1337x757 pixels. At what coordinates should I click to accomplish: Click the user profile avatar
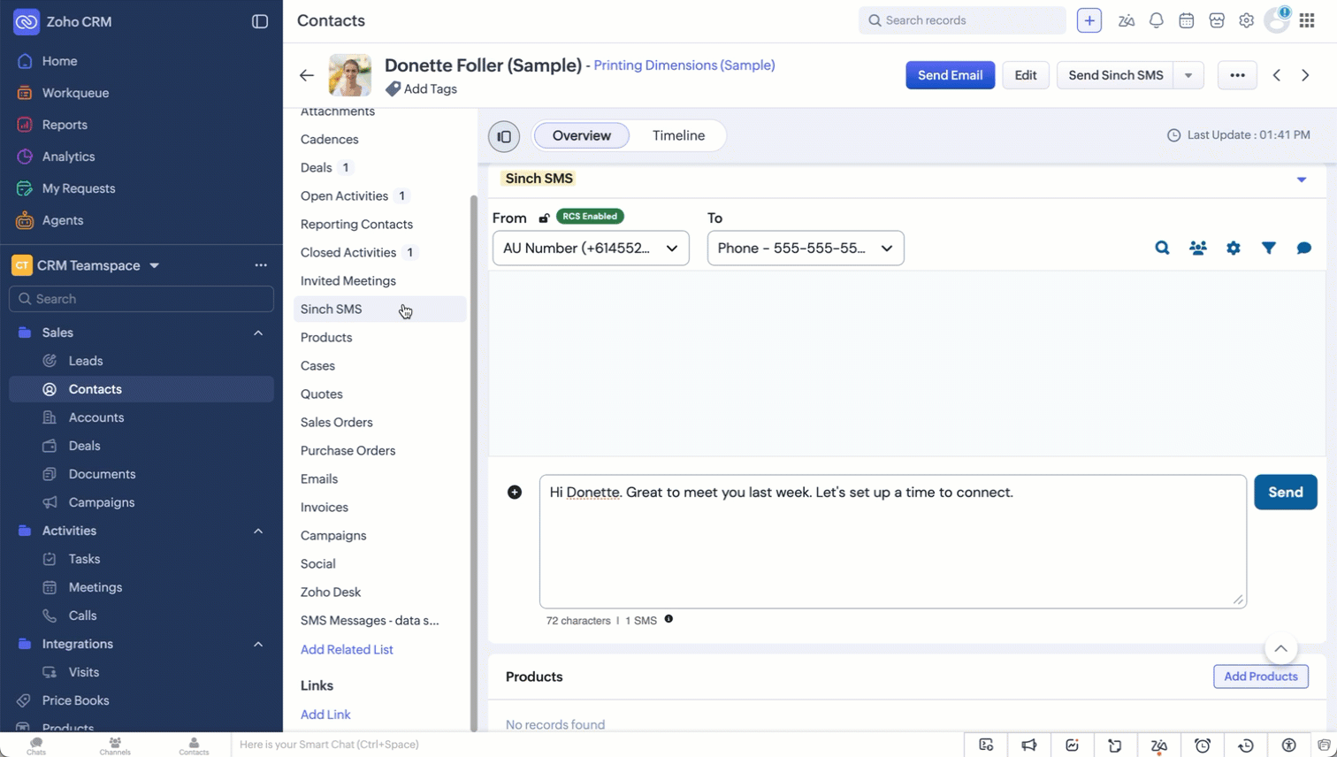[x=1277, y=20]
